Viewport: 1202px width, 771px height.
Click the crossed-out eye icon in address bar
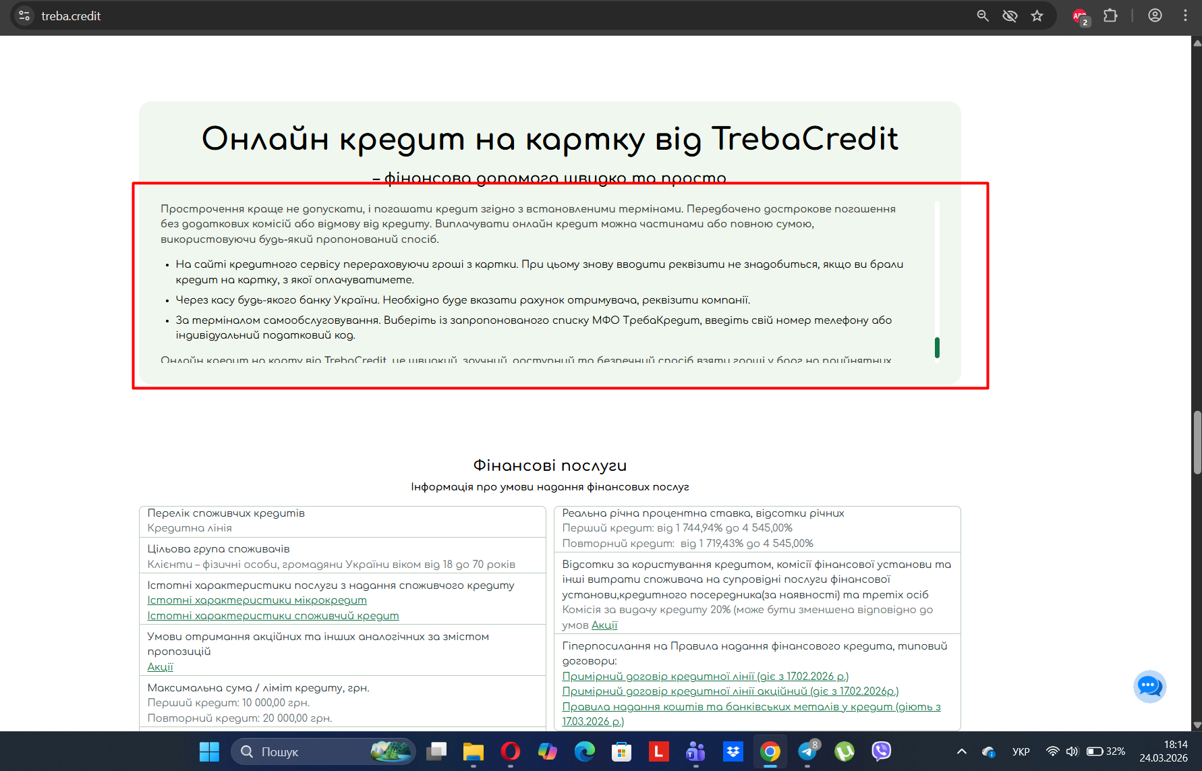coord(1010,16)
